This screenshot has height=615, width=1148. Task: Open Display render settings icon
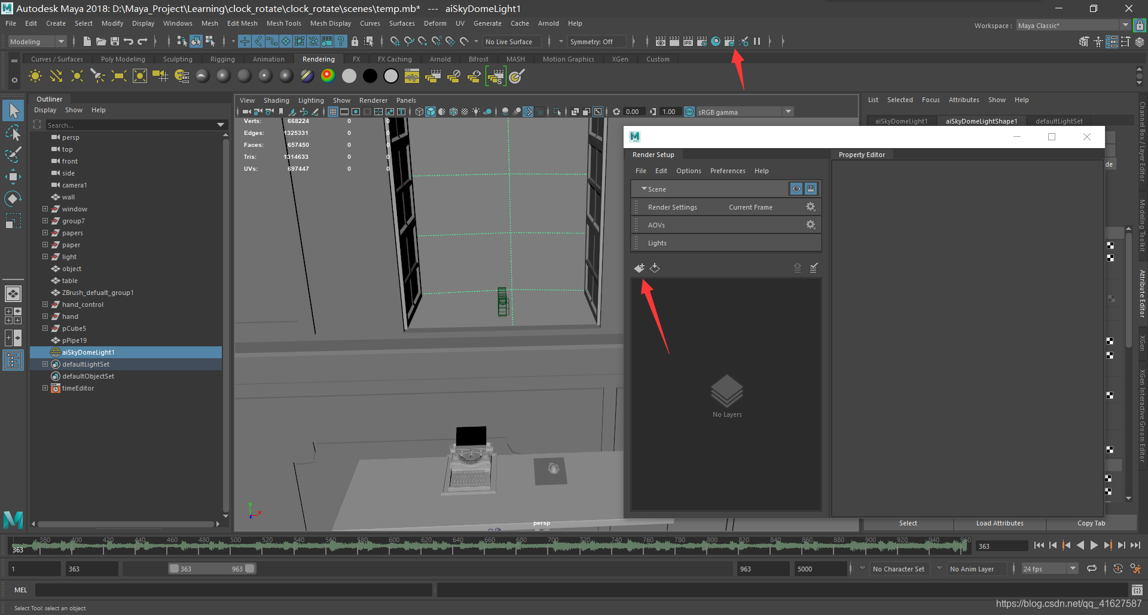pyautogui.click(x=702, y=41)
